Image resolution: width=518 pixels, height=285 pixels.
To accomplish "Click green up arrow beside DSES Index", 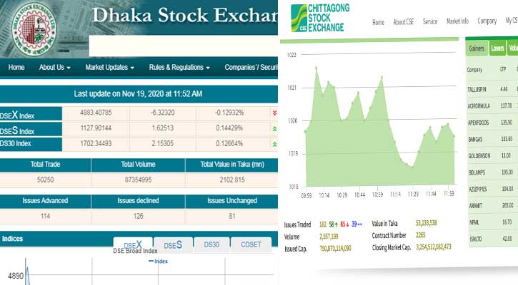I will coord(274,129).
